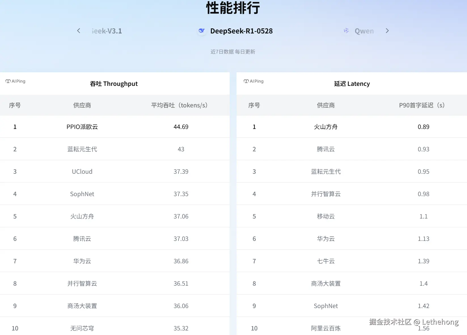The height and width of the screenshot is (335, 467).
Task: Click latency value 1.4
Action: coord(423,283)
